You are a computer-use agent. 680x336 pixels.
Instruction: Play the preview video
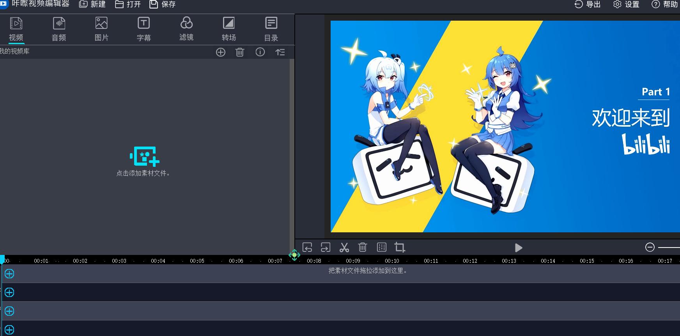518,248
